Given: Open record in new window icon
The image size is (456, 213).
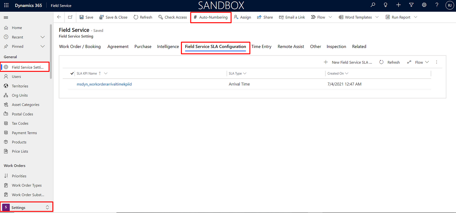Looking at the screenshot, I should click(x=70, y=17).
